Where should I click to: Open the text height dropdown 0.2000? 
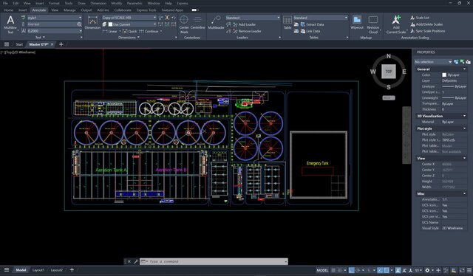[x=54, y=31]
